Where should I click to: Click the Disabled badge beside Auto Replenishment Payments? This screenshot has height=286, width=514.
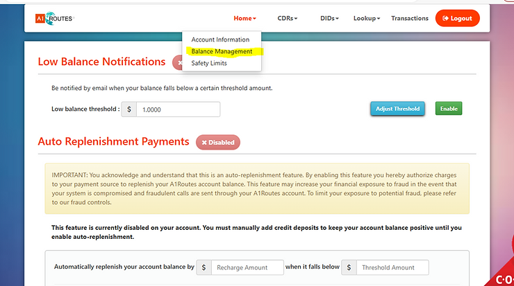click(218, 143)
